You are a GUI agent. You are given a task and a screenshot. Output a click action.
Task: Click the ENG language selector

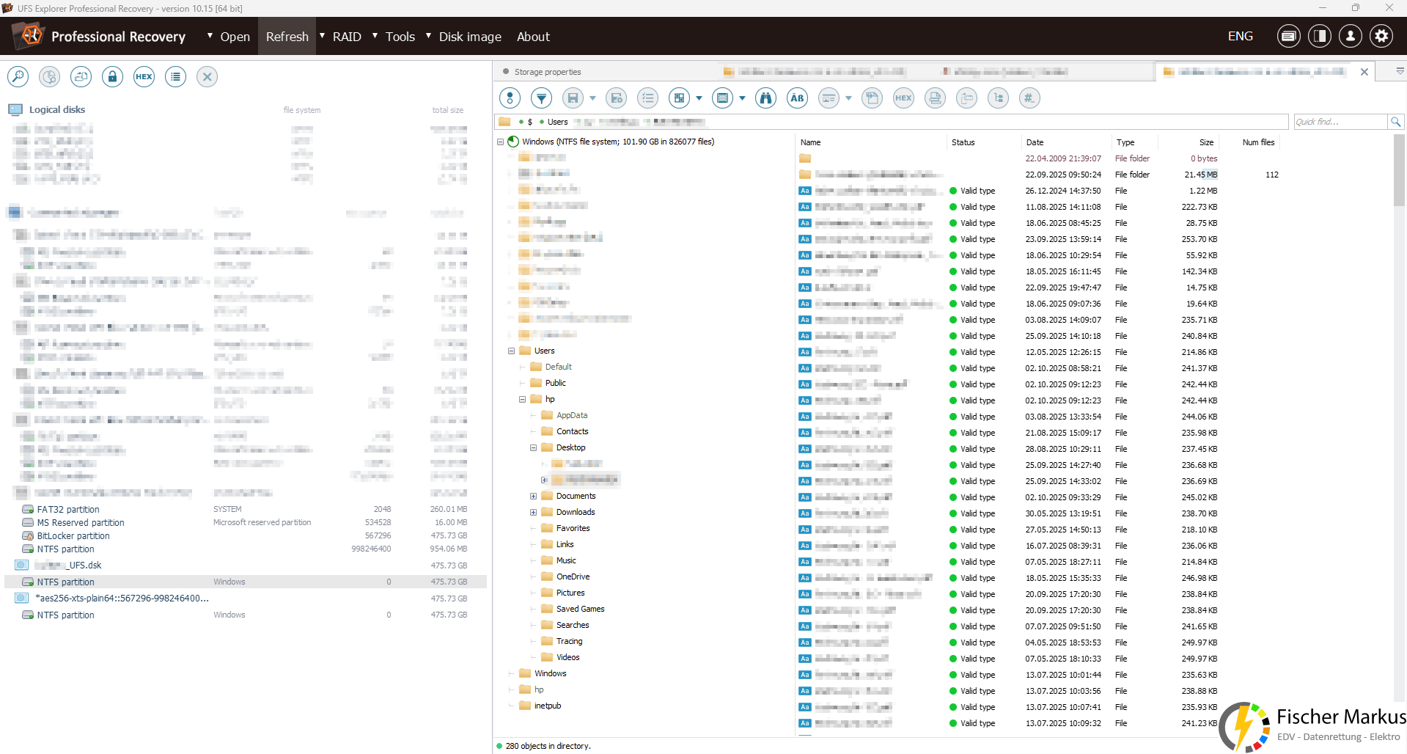coord(1240,36)
